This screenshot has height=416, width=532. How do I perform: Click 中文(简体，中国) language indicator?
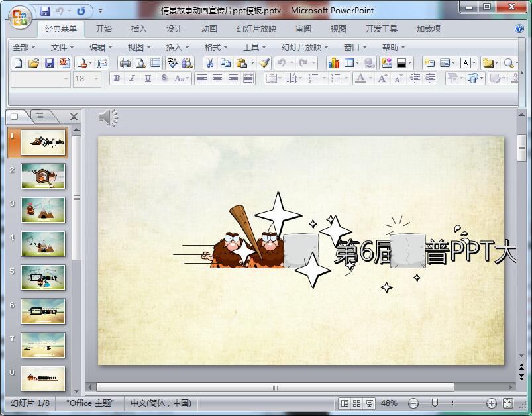click(161, 403)
